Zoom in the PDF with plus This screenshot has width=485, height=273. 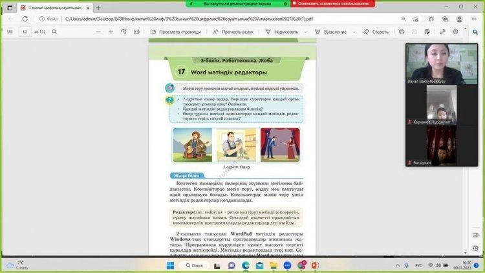pyautogui.click(x=111, y=32)
